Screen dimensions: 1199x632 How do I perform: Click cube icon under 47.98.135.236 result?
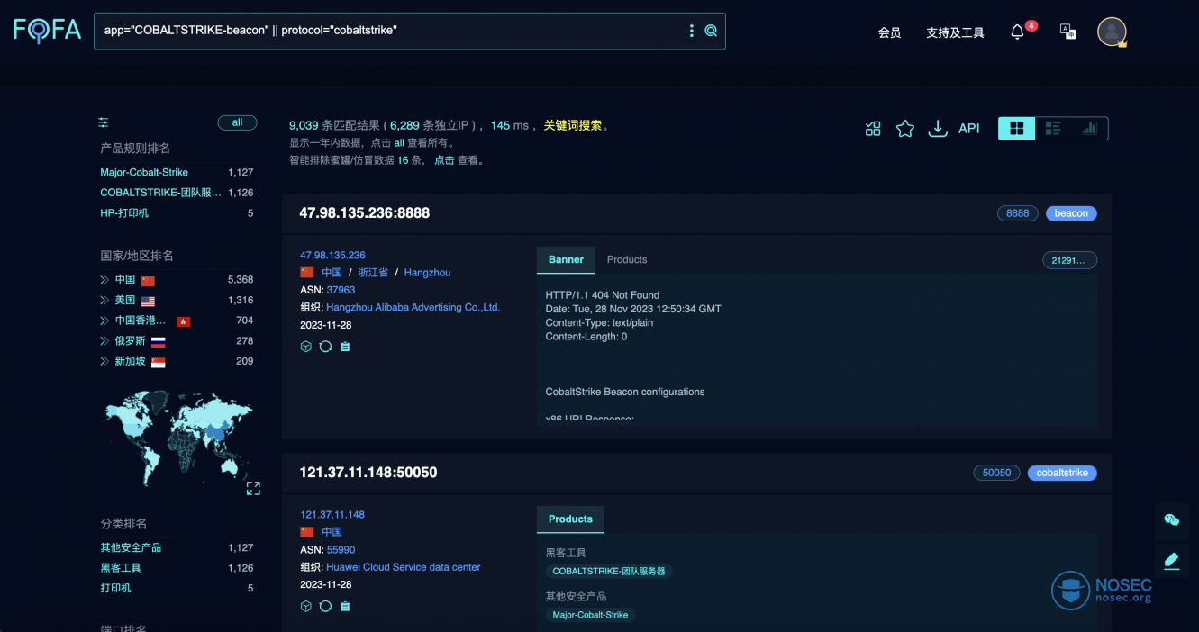tap(306, 347)
